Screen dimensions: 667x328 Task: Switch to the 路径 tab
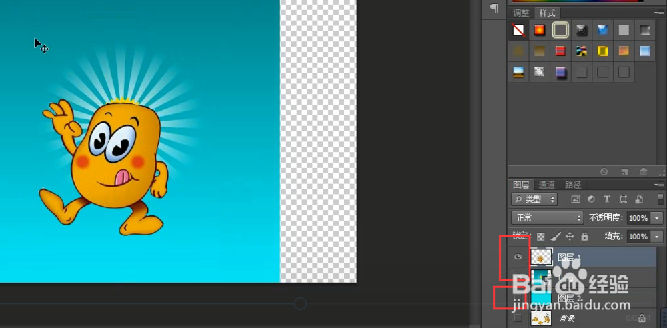(x=573, y=185)
